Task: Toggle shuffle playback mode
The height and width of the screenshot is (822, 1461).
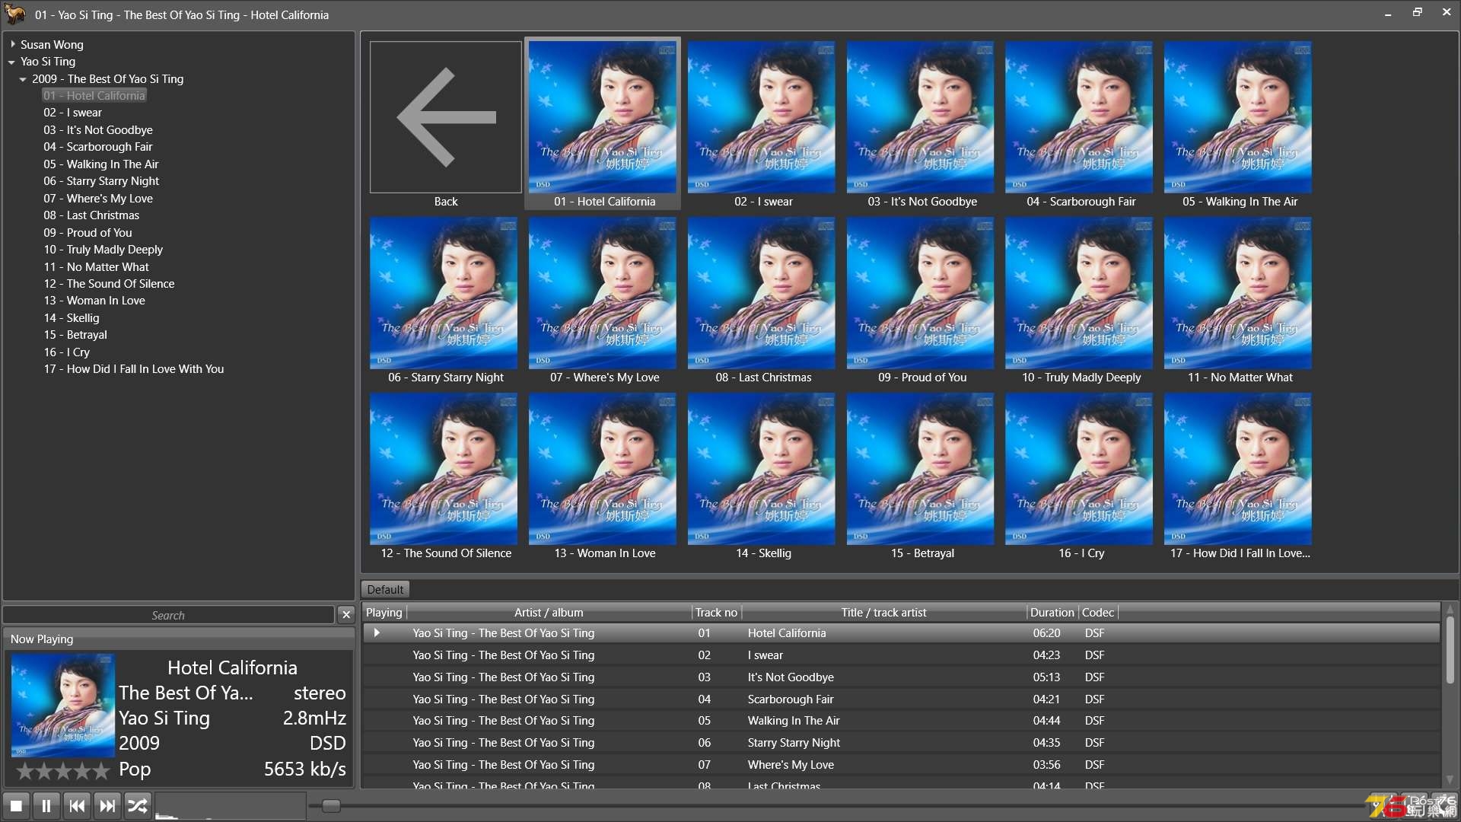Action: click(x=138, y=805)
